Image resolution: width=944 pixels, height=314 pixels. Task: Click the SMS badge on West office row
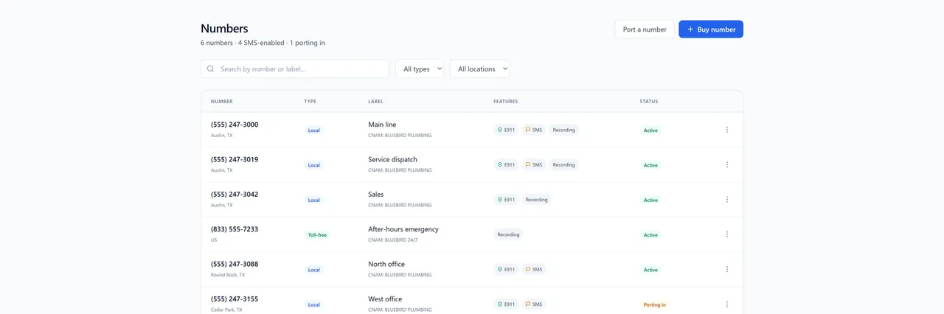point(534,304)
